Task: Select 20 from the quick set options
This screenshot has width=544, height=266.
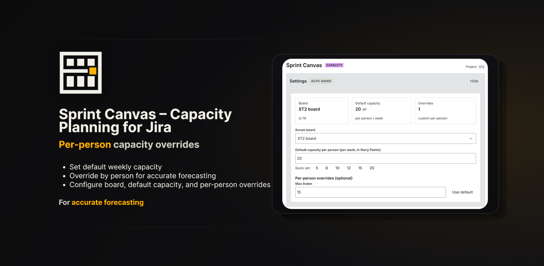Action: (372, 168)
